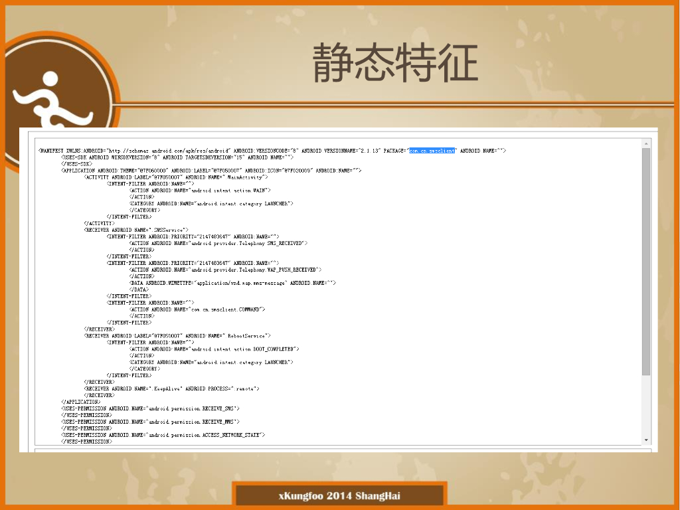Viewport: 680px width, 510px height.
Task: Click the BOOT_COMPLETED action line
Action: 214,349
